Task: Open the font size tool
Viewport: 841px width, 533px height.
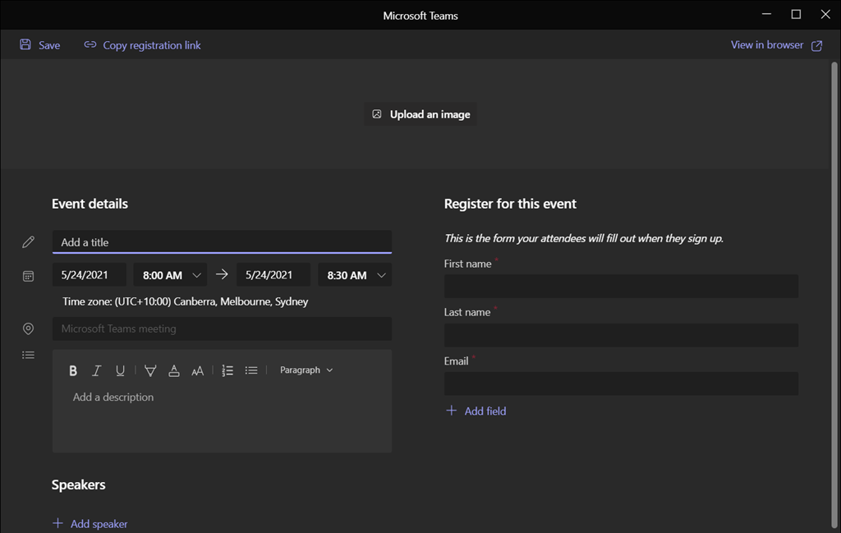Action: [x=197, y=370]
